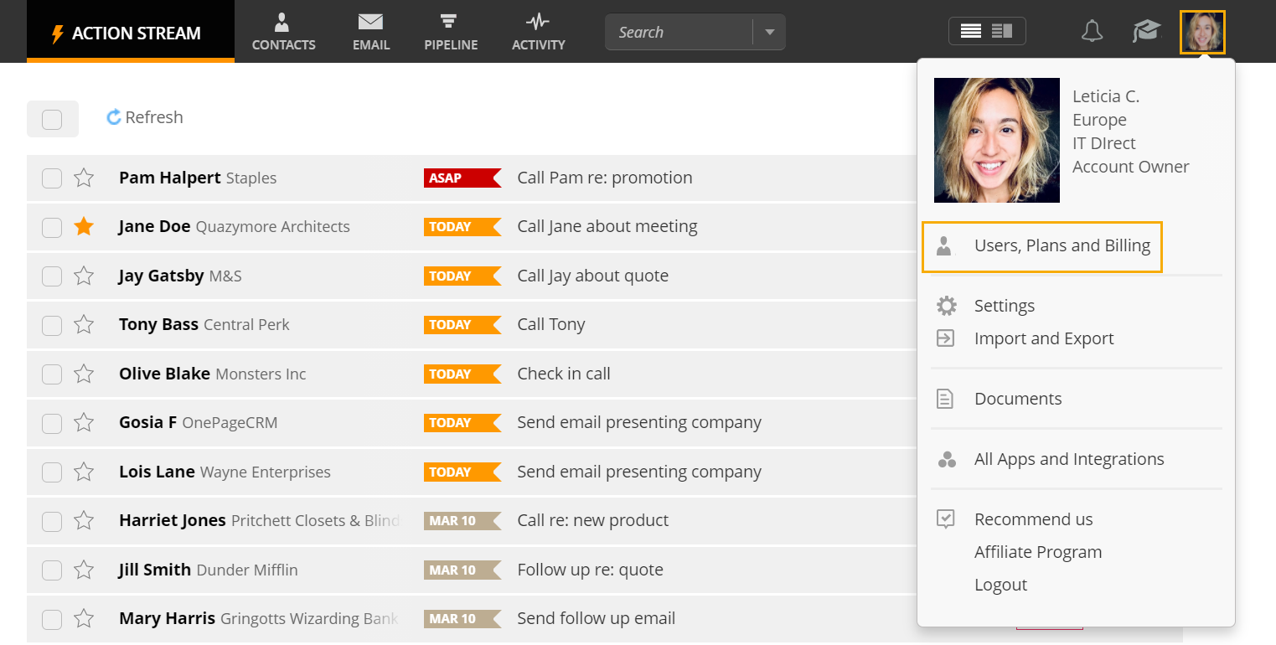This screenshot has height=645, width=1276.
Task: Click the Import and Export icon
Action: click(945, 338)
